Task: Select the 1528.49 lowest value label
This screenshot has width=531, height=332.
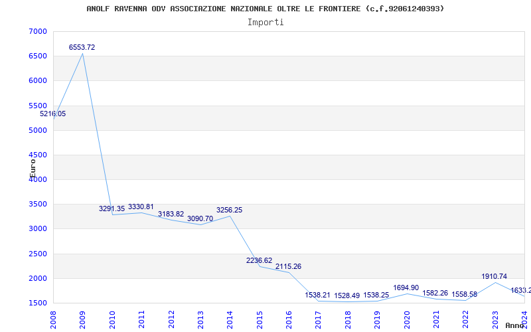Action: click(346, 295)
